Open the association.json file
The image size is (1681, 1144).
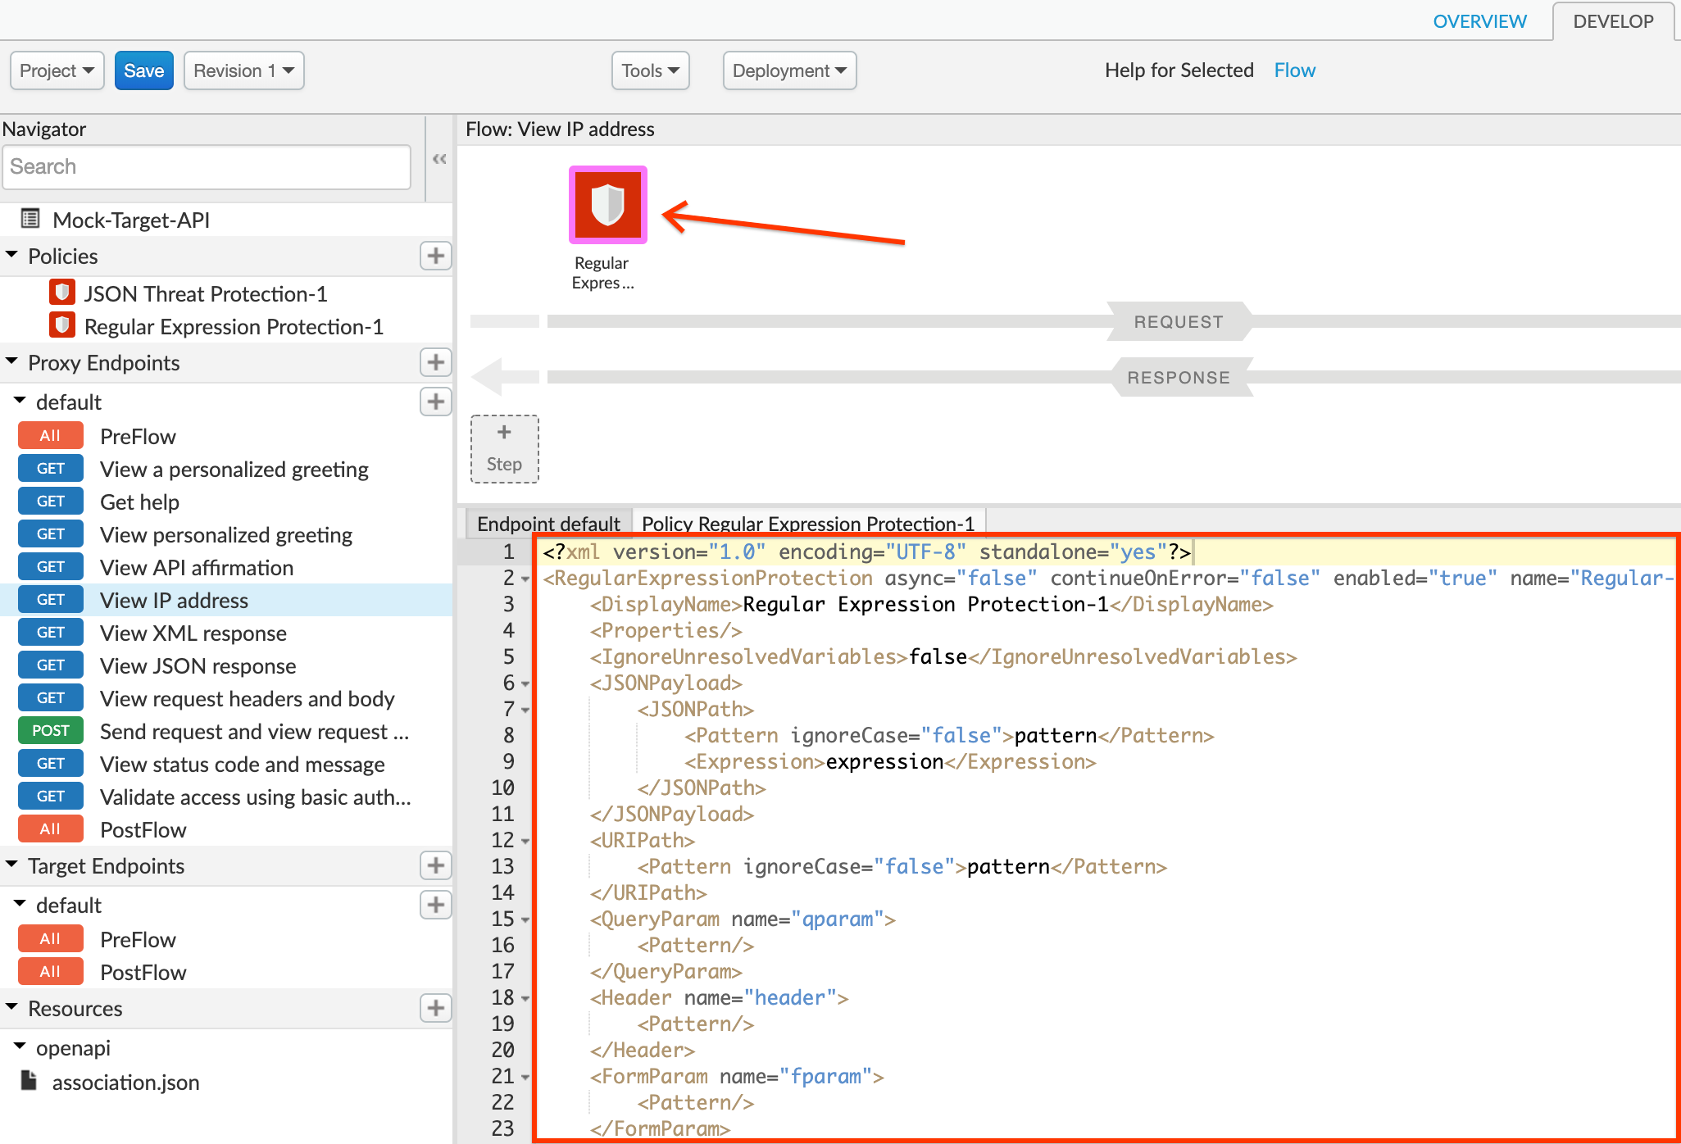click(x=125, y=1083)
